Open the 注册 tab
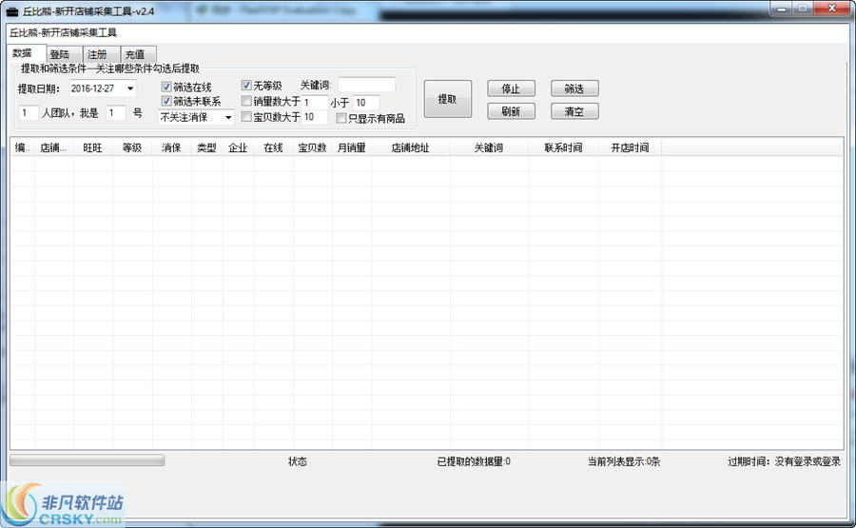The height and width of the screenshot is (528, 856). tap(102, 54)
